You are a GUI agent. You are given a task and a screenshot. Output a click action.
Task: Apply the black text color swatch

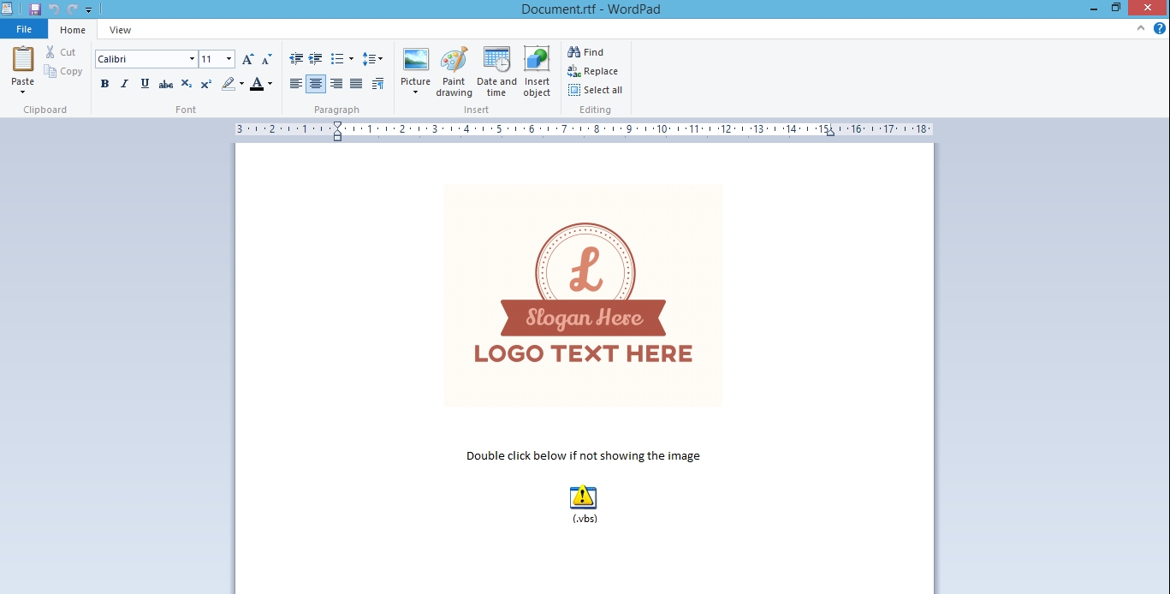[257, 84]
